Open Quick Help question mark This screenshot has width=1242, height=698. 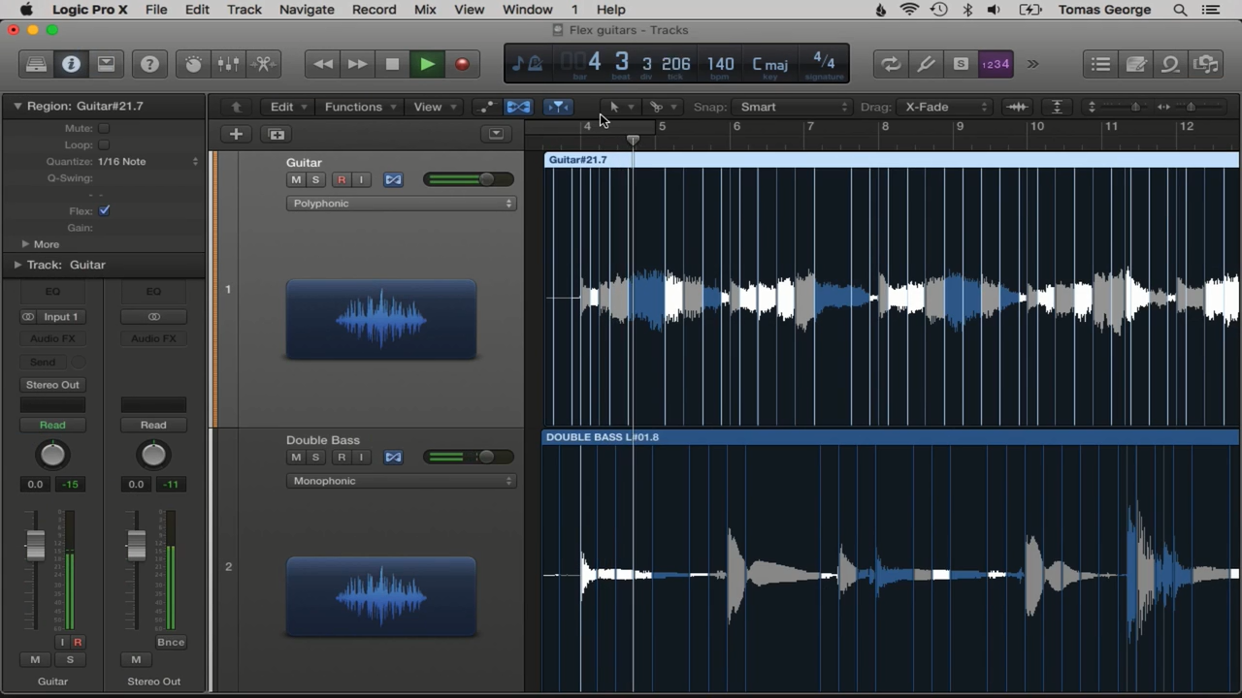click(x=149, y=64)
